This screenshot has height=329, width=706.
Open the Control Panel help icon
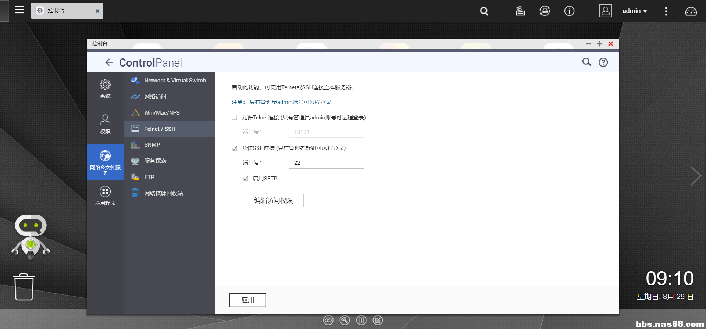pos(603,62)
